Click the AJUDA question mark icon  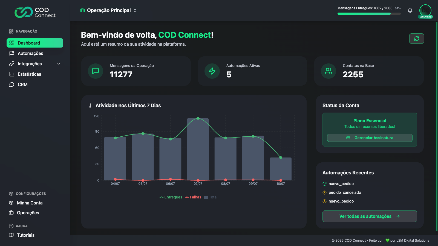point(11,226)
